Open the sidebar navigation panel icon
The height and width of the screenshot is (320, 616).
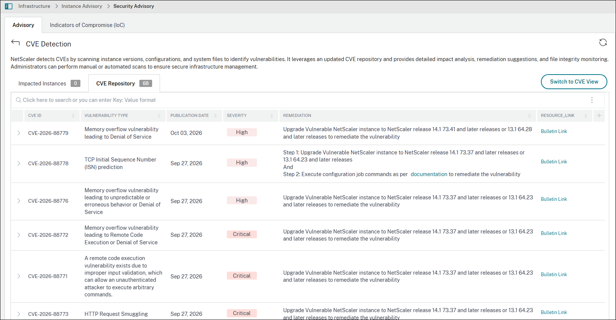pyautogui.click(x=9, y=6)
